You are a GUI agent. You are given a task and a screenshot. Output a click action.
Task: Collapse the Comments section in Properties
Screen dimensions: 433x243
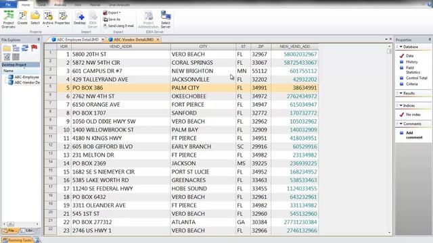(x=401, y=124)
